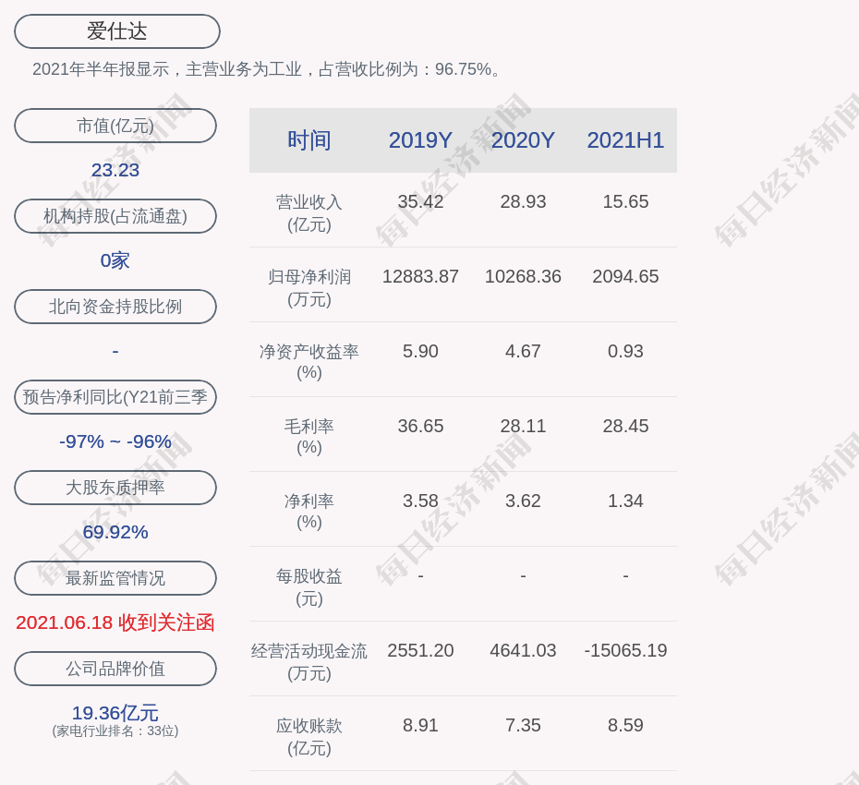Screen dimensions: 859x785
Task: Click the 19.36亿元 brand value figure
Action: pyautogui.click(x=115, y=713)
